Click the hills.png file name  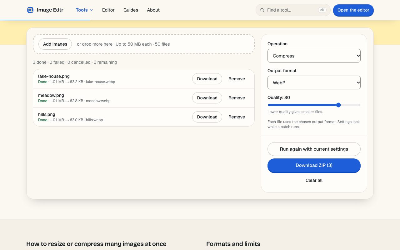[47, 114]
